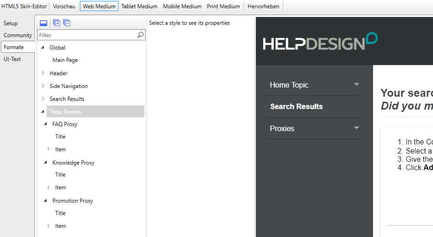Select Main Page style in tree
This screenshot has width=433, height=237.
coord(65,60)
